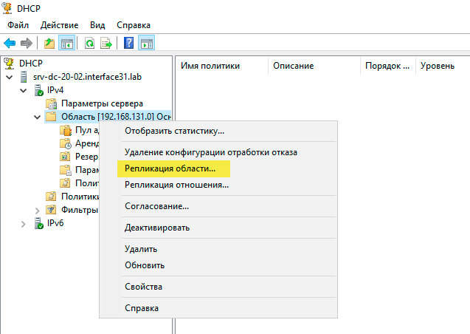This screenshot has width=470, height=334.
Task: Click the Фильтры funnel folder icon
Action: [x=51, y=209]
